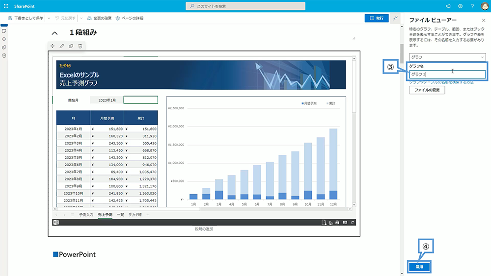Click the edit pencil icon on web part toolbar
Image resolution: width=491 pixels, height=276 pixels.
62,46
